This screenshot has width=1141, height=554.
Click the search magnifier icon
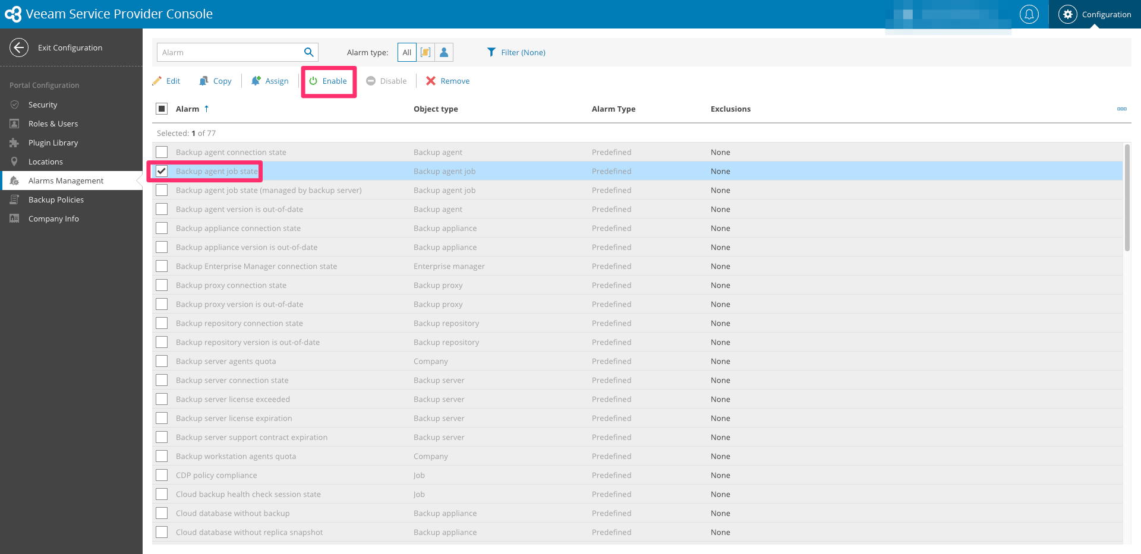(x=308, y=52)
